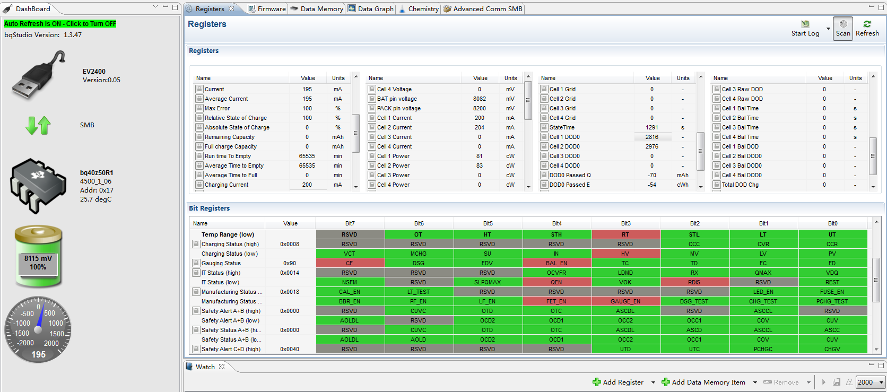Switch to the Firmware tab

tap(267, 8)
